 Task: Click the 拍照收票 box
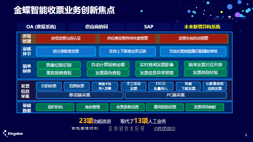point(77,86)
